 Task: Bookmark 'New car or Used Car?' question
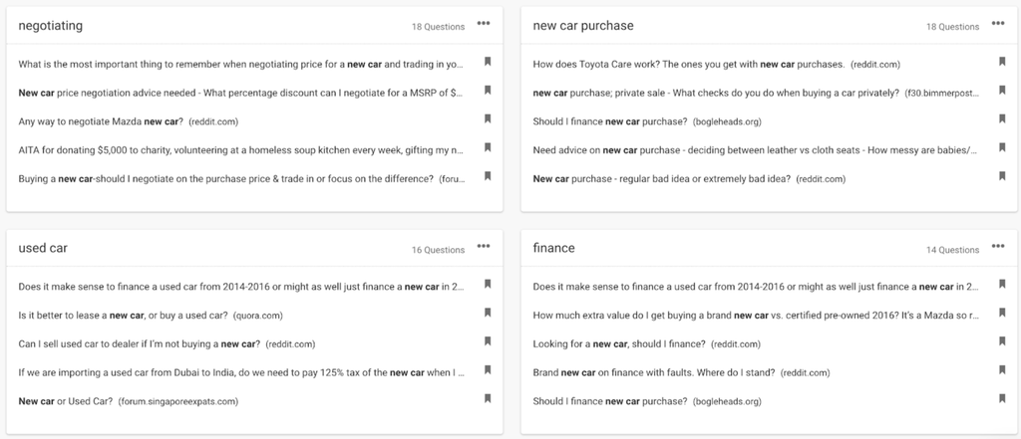point(488,399)
